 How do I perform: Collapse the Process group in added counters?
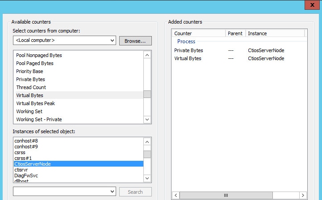pos(186,41)
